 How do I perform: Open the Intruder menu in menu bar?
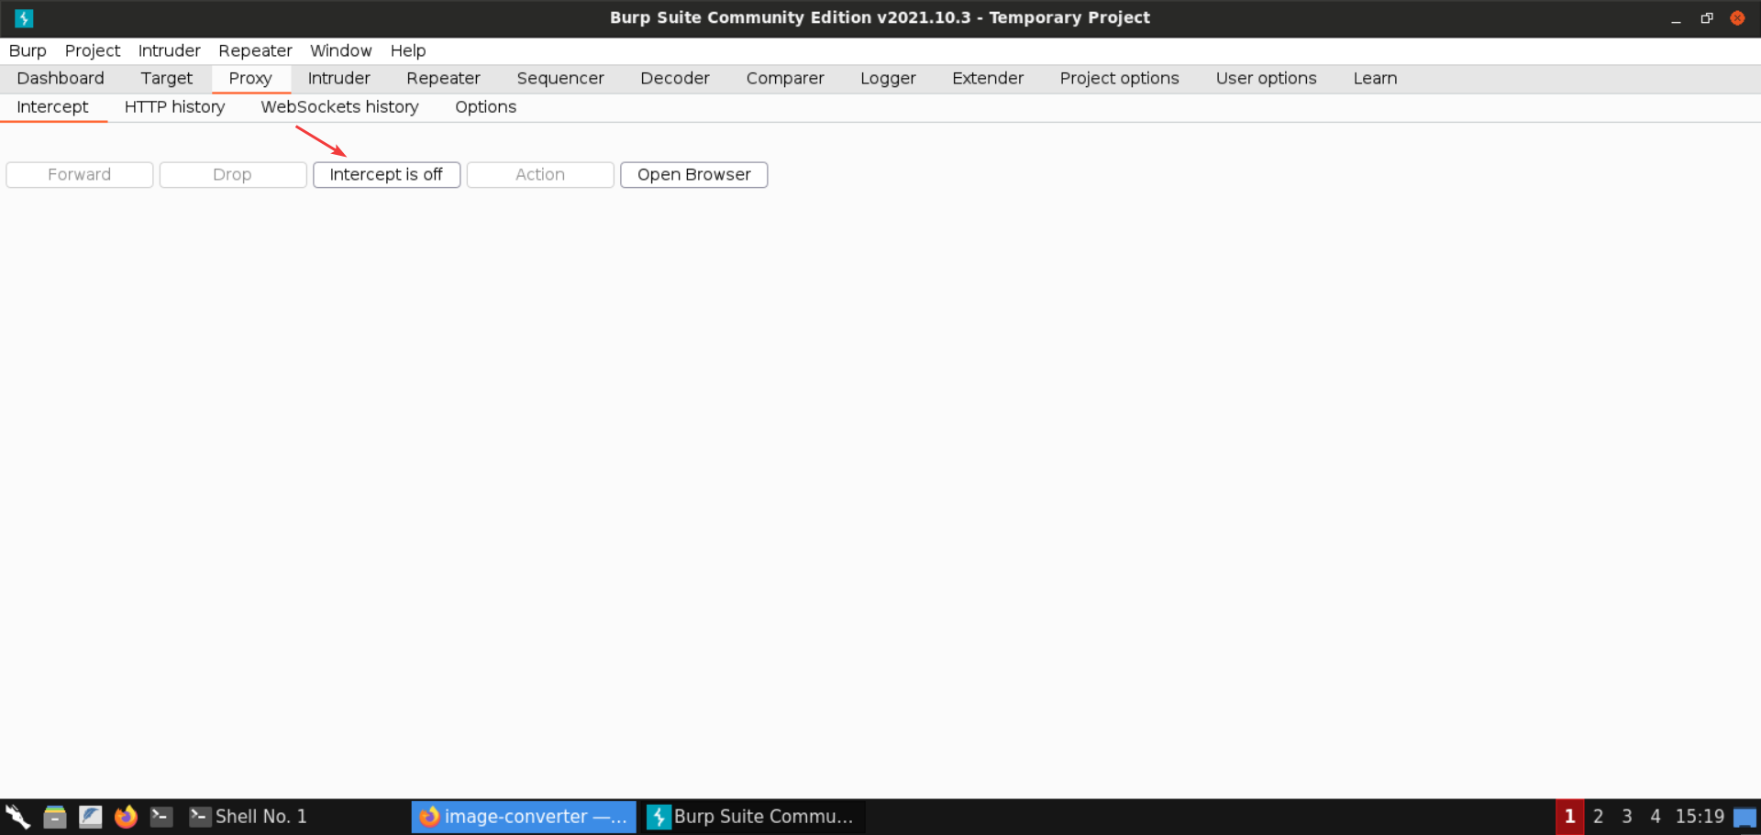point(169,50)
